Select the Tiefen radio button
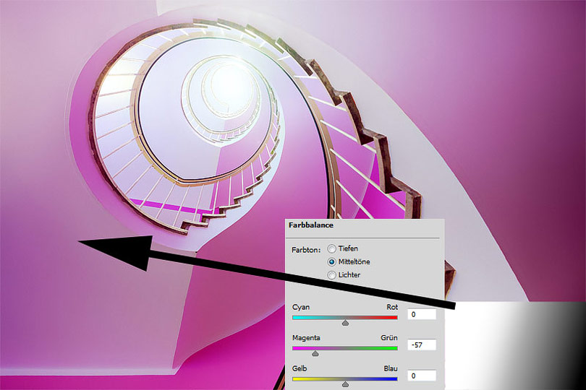 click(x=331, y=248)
